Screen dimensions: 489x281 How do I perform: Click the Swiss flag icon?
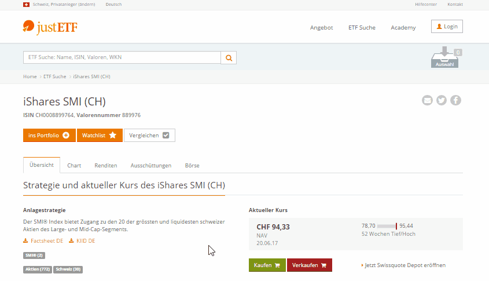pyautogui.click(x=26, y=5)
